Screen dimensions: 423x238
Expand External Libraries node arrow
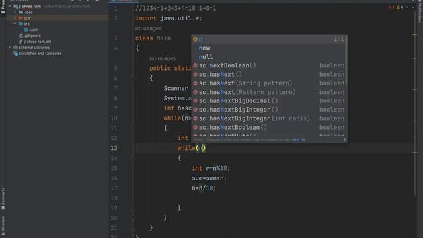9,48
